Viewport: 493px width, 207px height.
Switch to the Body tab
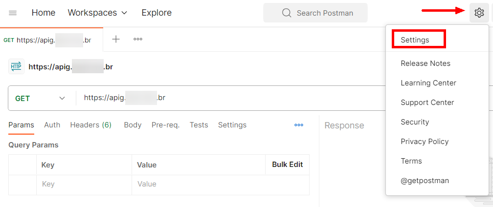point(133,125)
